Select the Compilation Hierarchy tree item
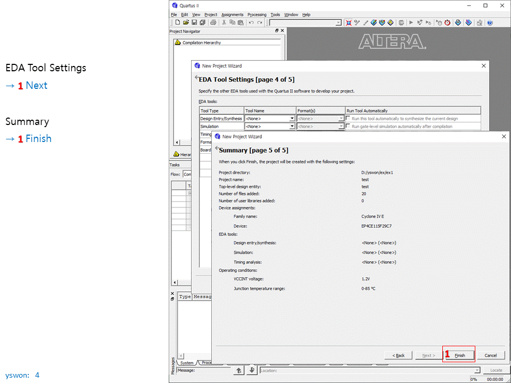511x383 pixels. 201,43
